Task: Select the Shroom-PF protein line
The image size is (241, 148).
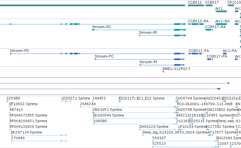Action: click(162, 65)
